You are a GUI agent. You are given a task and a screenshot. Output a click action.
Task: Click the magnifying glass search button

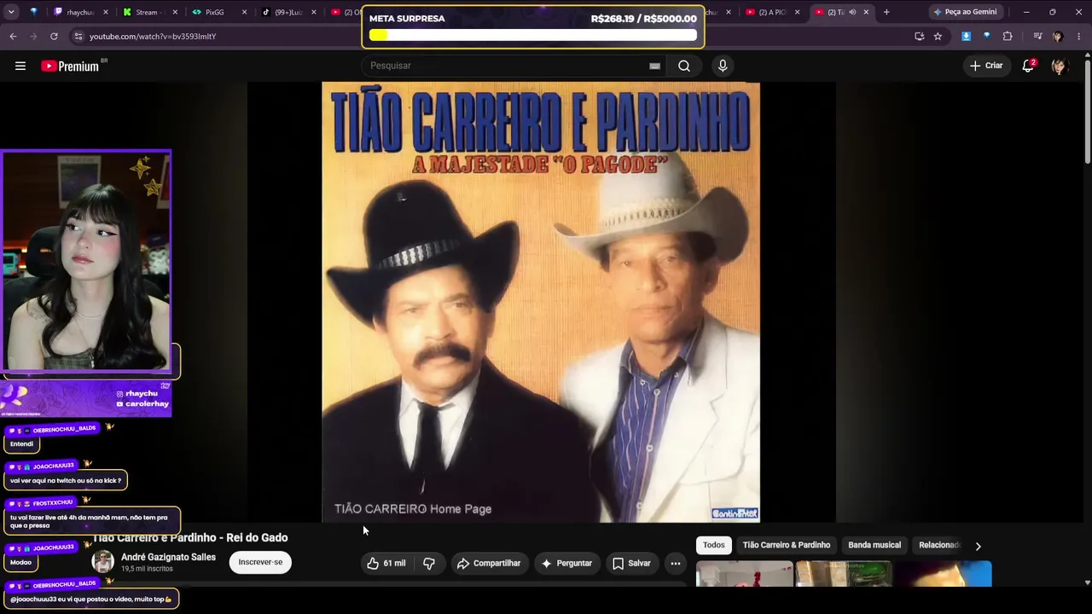pos(684,66)
